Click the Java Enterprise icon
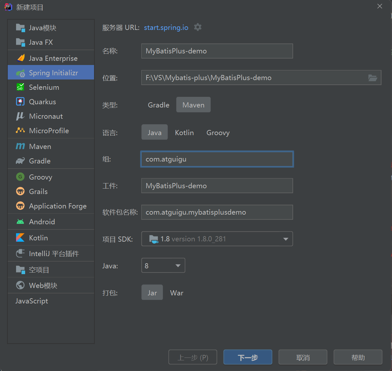 pos(21,58)
